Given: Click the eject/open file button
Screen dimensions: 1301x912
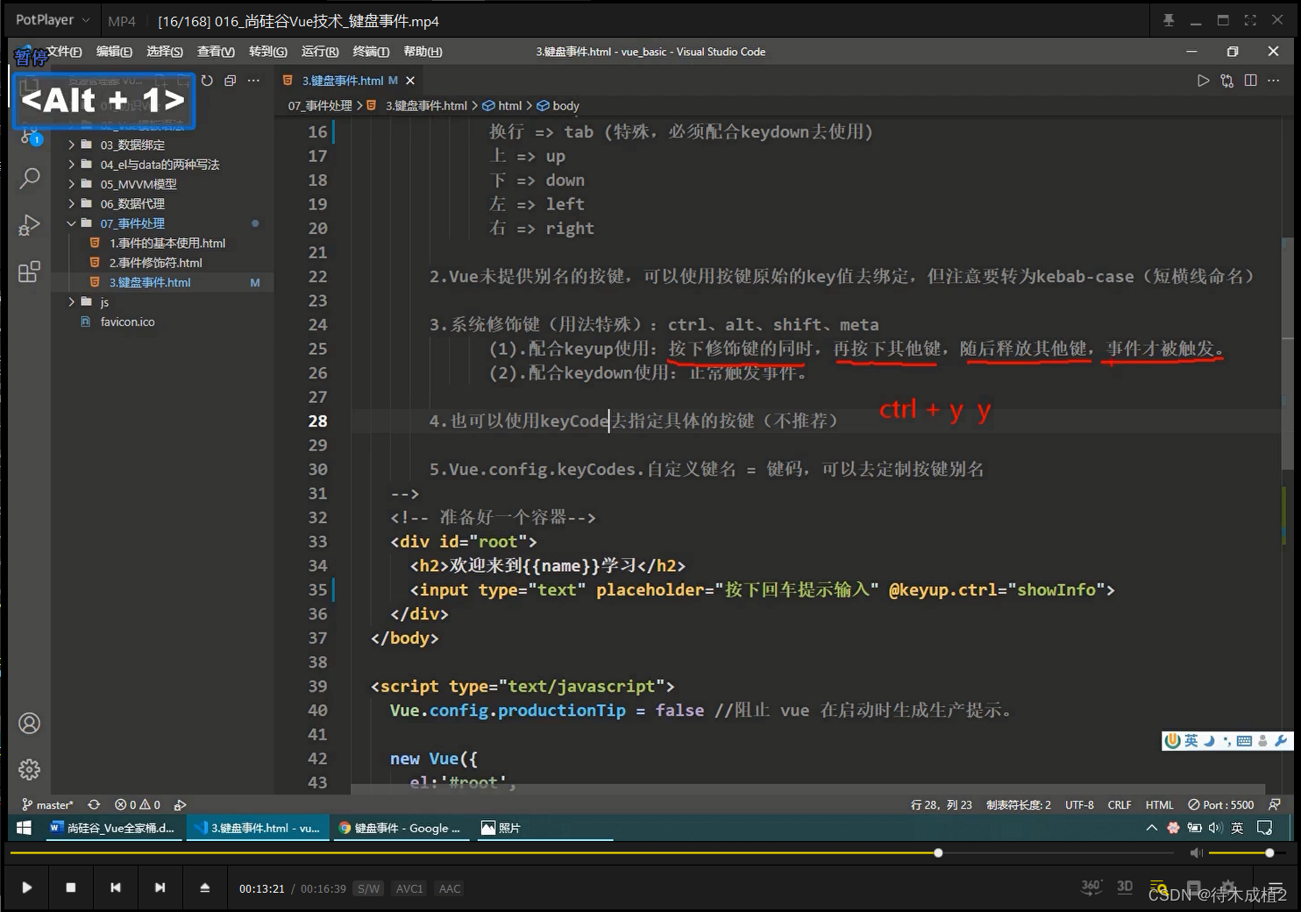Looking at the screenshot, I should click(204, 887).
